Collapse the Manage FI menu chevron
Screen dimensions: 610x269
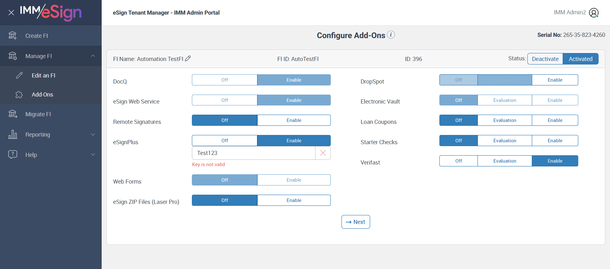93,56
